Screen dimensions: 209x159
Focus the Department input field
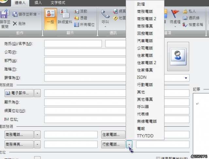point(85,61)
